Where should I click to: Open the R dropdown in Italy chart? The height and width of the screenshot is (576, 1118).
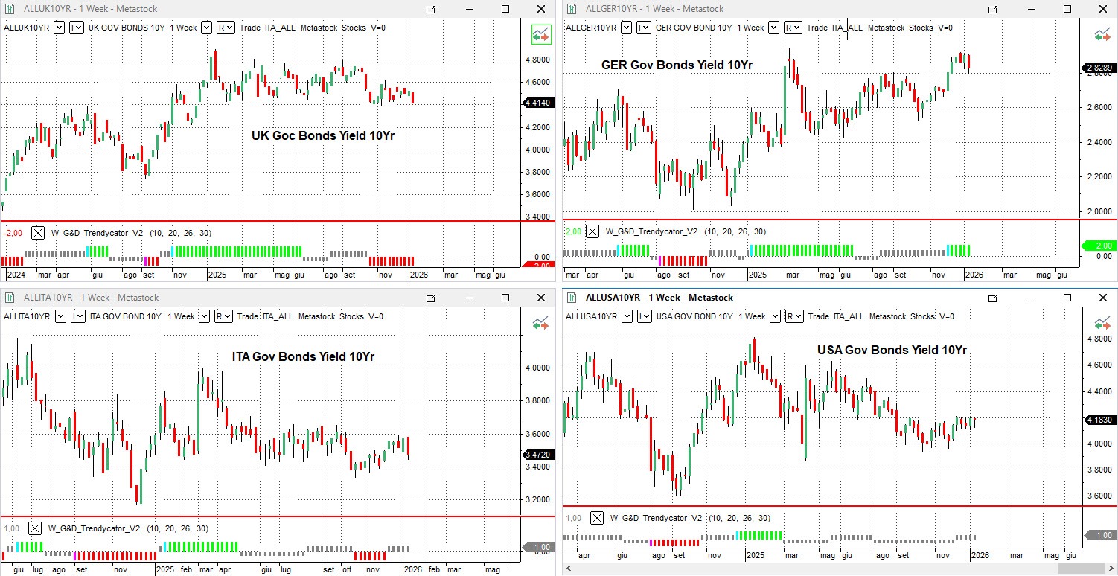pos(224,316)
